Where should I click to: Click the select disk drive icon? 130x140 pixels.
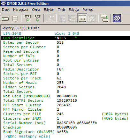click(x=5, y=19)
